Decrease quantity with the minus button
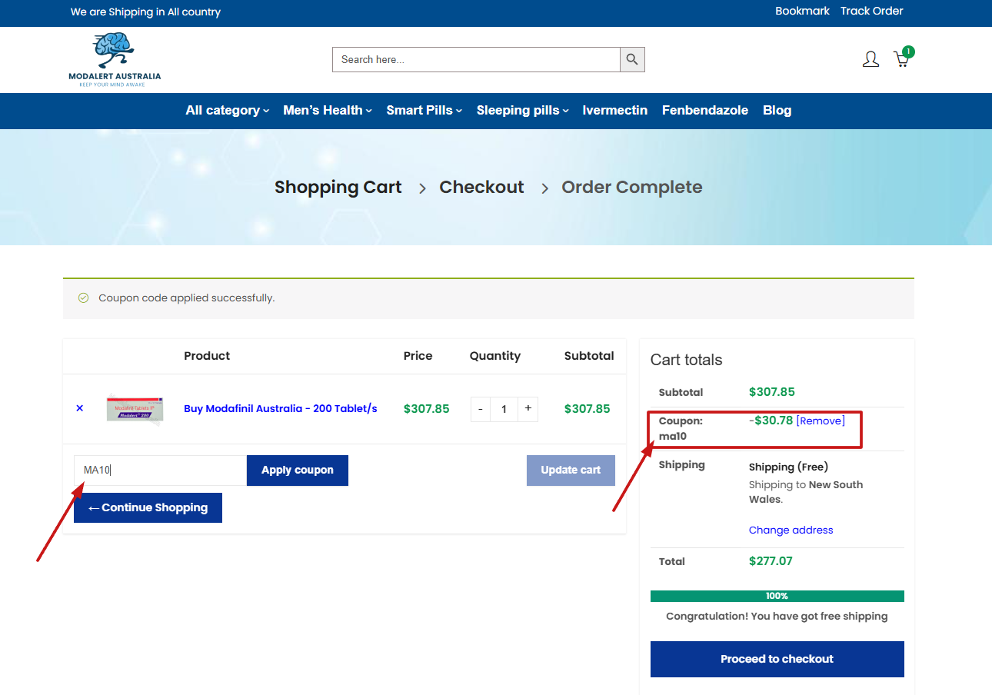 [481, 409]
